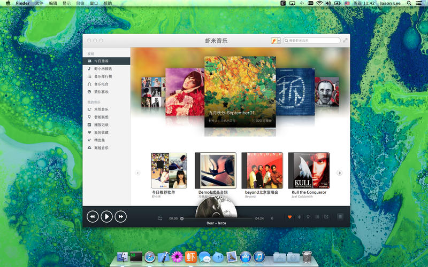This screenshot has height=267, width=428.
Task: Click the playback progress slider knob
Action: pyautogui.click(x=182, y=218)
